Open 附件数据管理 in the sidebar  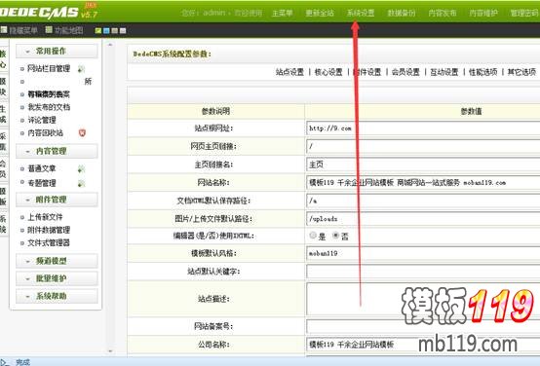point(49,230)
